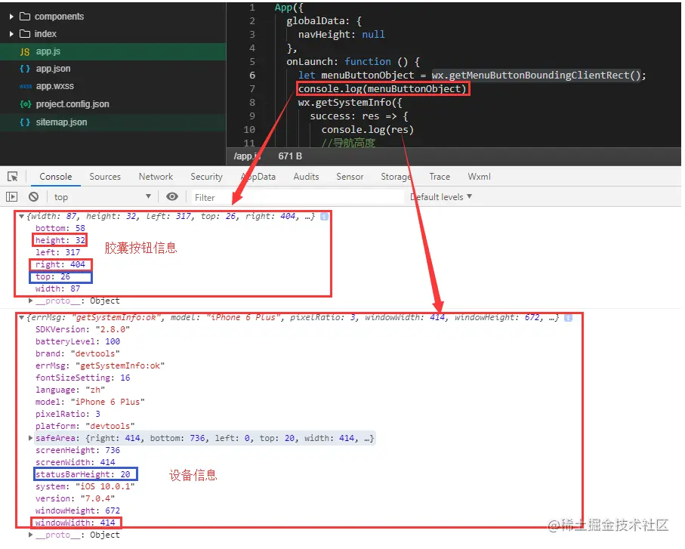Image resolution: width=685 pixels, height=549 pixels.
Task: Click the 'right: 404' console value
Action: [x=60, y=264]
